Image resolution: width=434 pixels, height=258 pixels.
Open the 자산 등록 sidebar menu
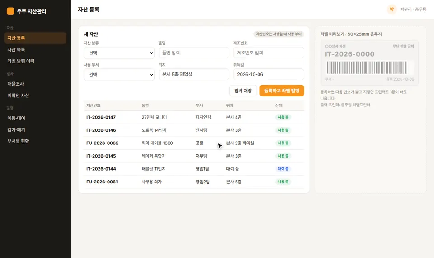pyautogui.click(x=35, y=38)
